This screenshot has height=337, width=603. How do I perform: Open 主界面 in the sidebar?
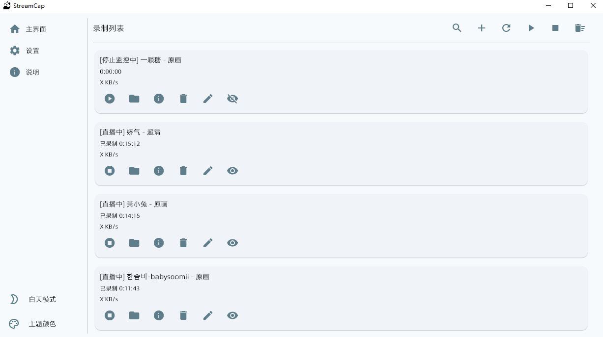(x=35, y=29)
